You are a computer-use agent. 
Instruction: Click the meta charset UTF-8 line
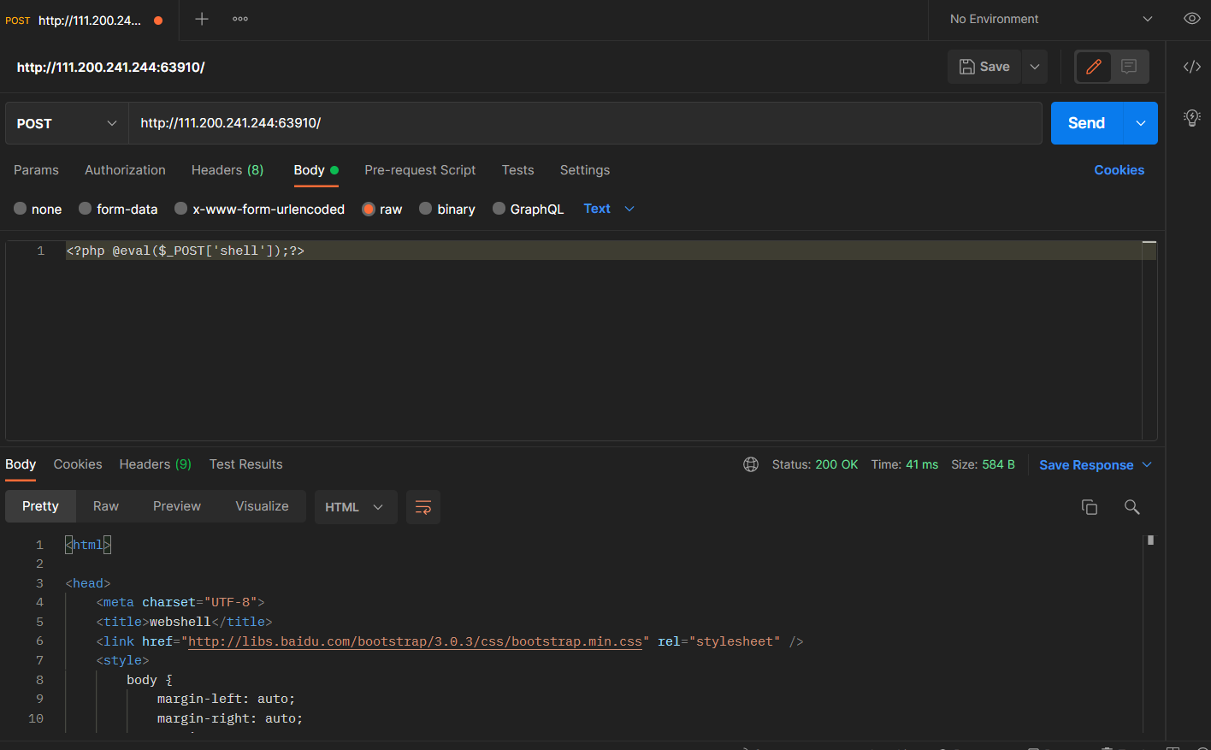pyautogui.click(x=180, y=602)
